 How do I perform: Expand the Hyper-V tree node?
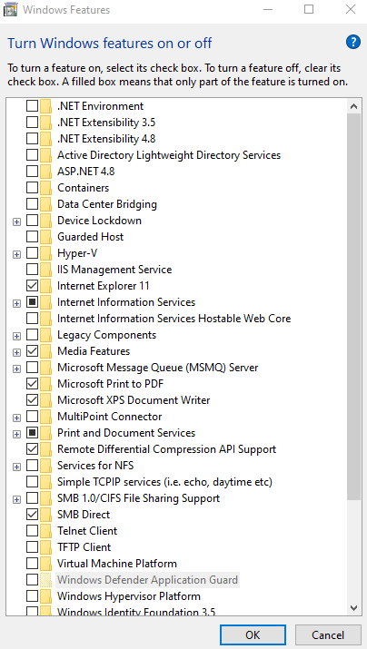16,254
